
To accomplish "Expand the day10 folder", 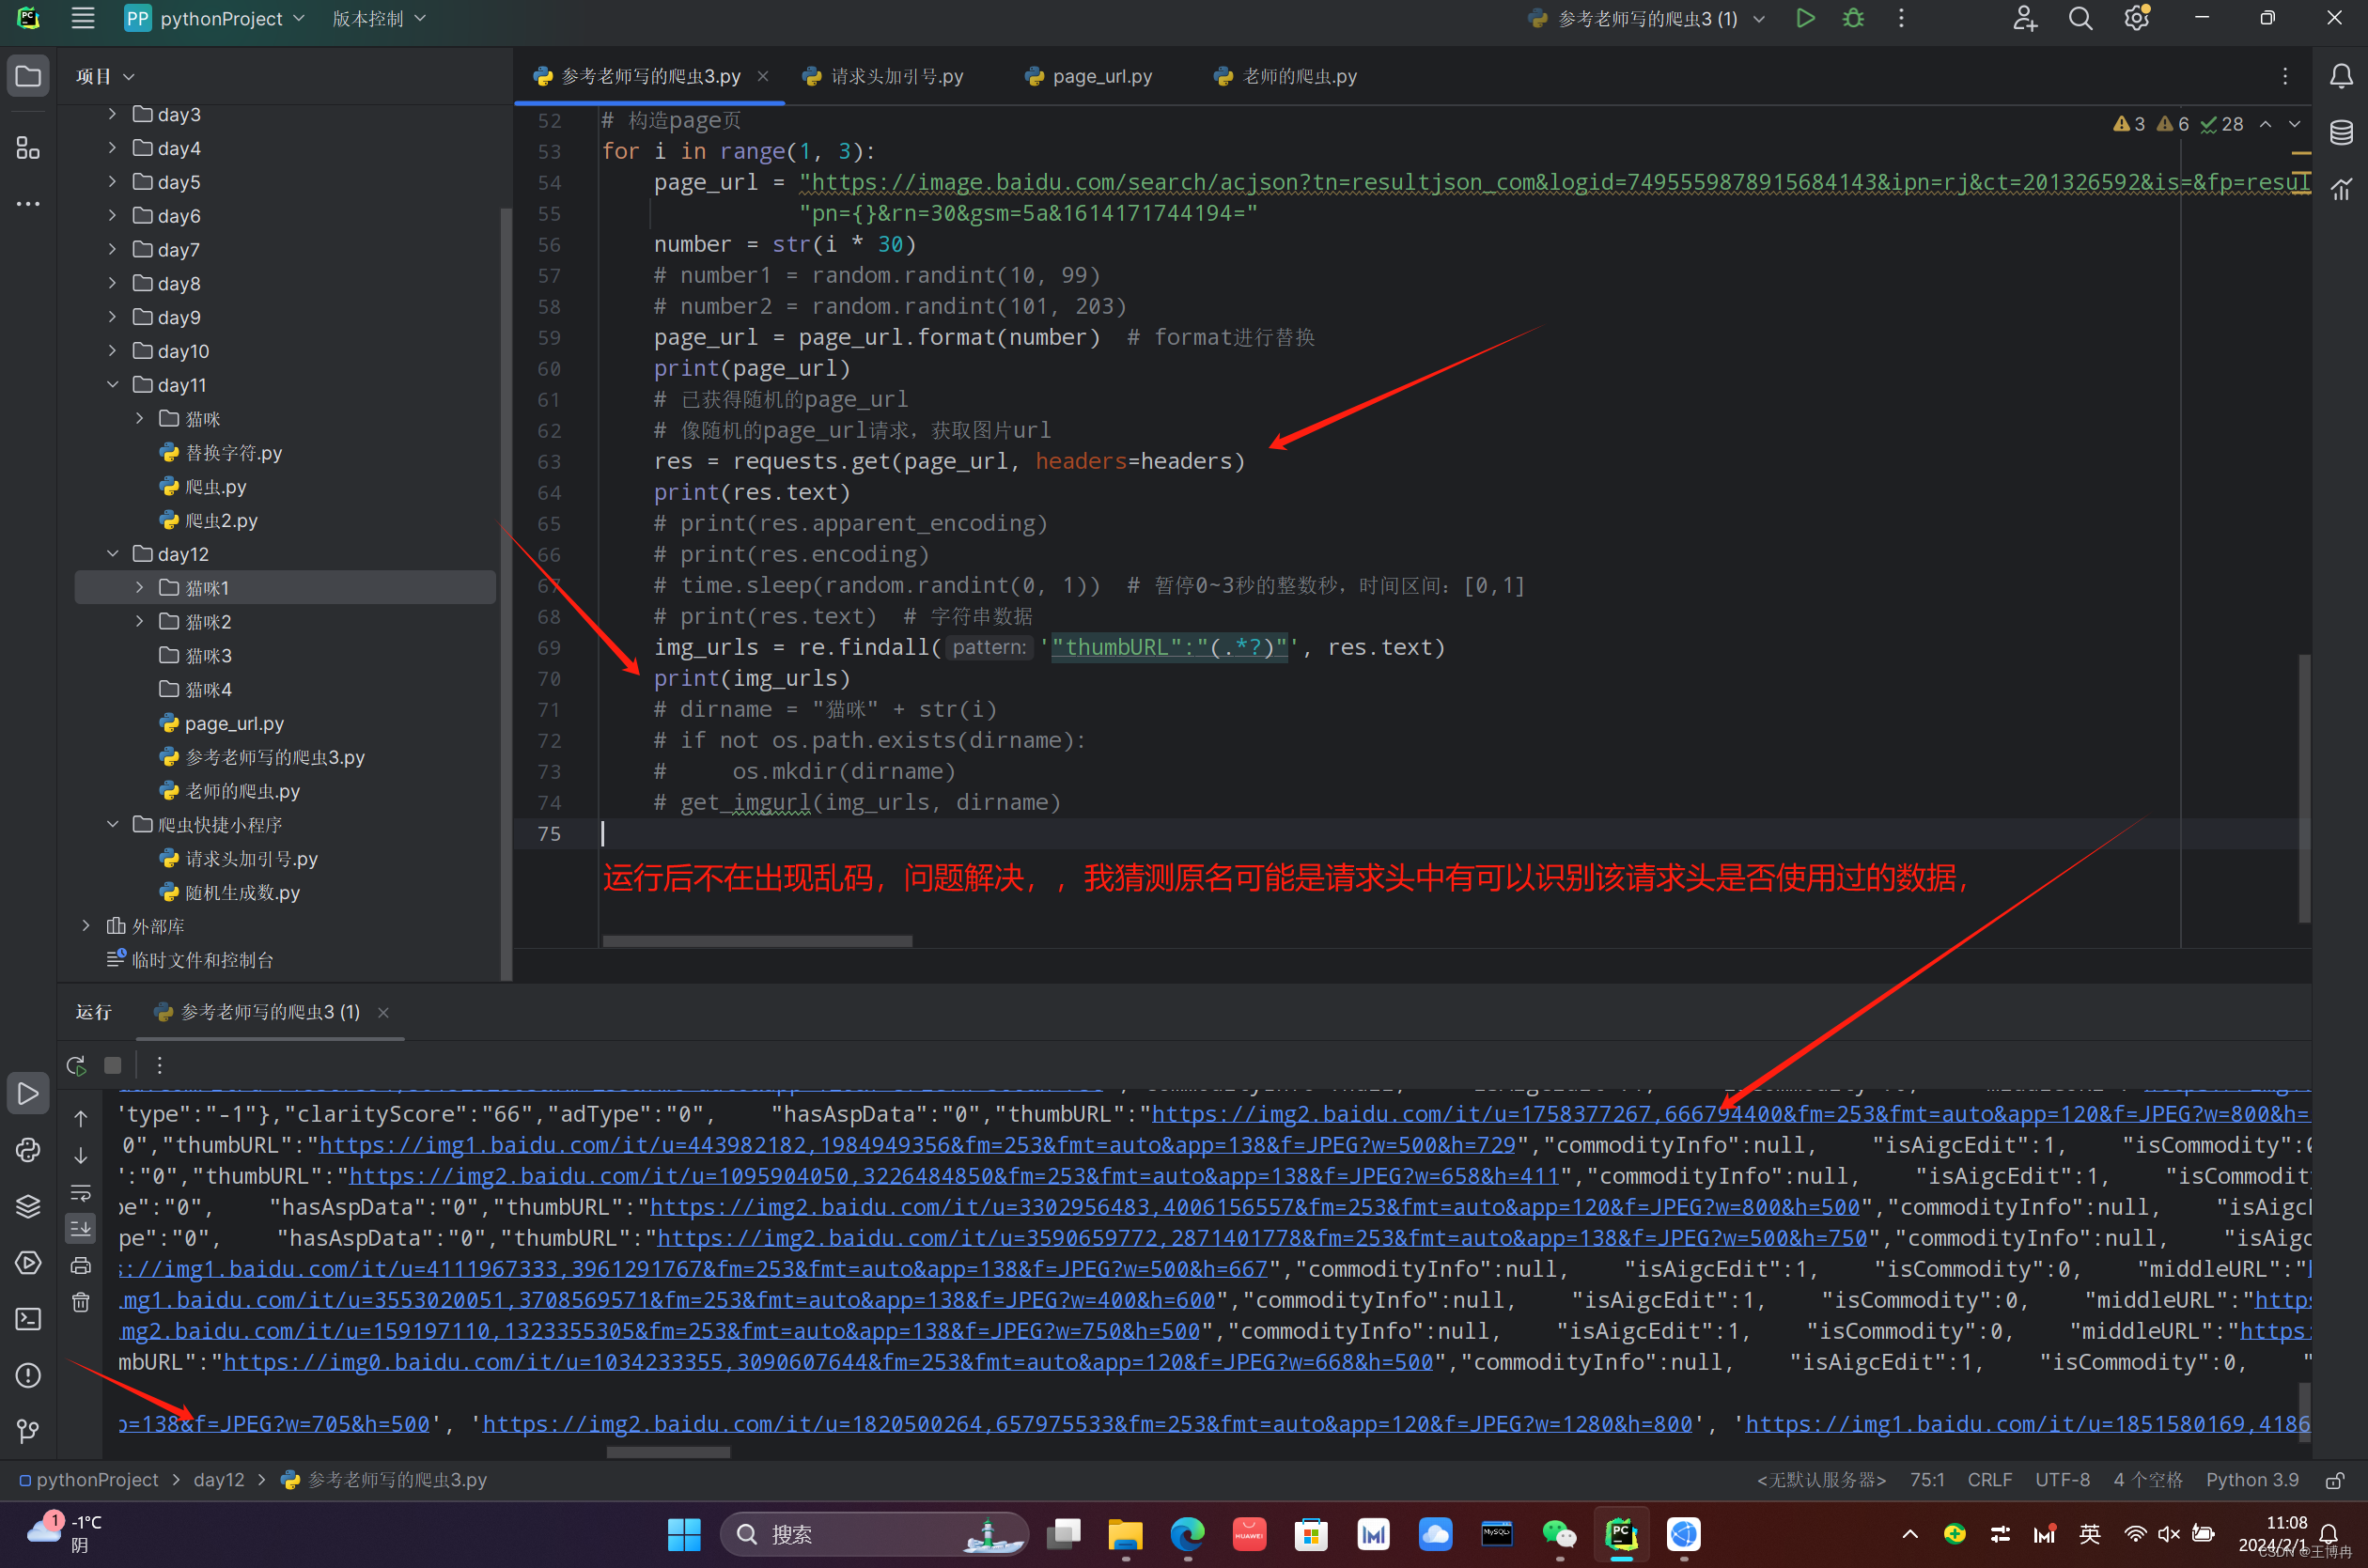I will point(113,351).
